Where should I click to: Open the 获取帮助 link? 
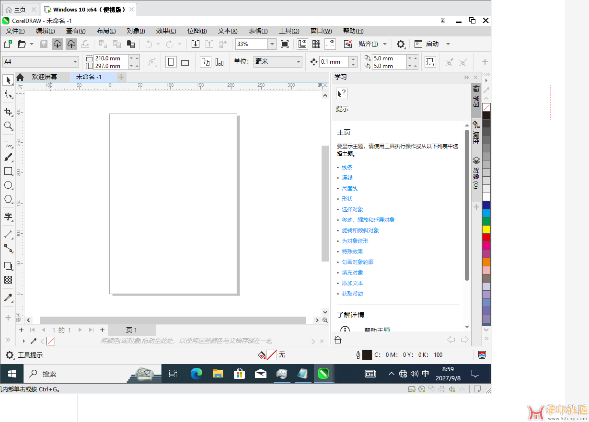(352, 294)
